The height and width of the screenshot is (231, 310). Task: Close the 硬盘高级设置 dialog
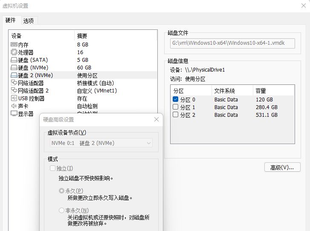pos(156,119)
